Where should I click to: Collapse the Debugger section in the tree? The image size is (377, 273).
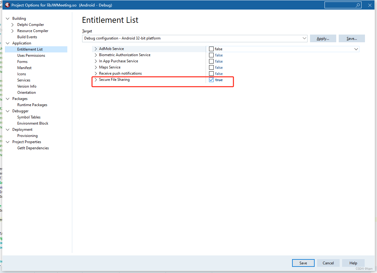point(7,111)
